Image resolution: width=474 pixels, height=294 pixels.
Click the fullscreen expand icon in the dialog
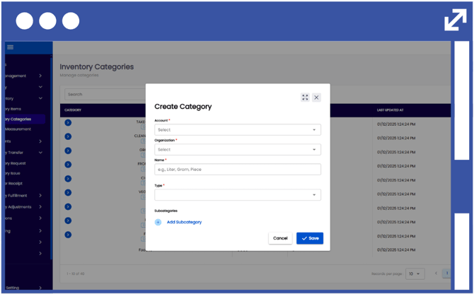[x=305, y=98]
